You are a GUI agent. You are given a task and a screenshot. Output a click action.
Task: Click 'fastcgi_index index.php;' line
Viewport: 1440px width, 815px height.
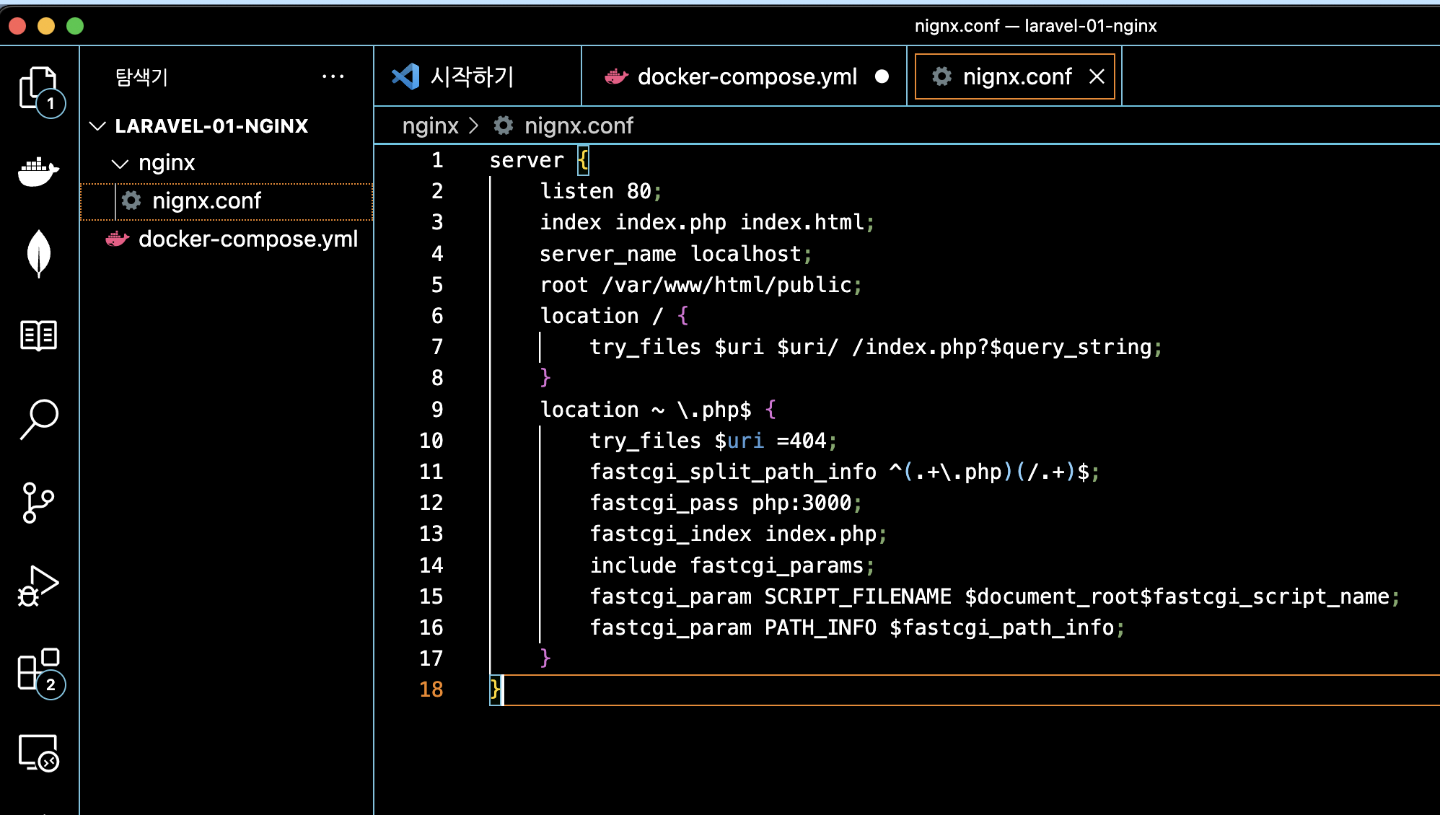pos(738,534)
